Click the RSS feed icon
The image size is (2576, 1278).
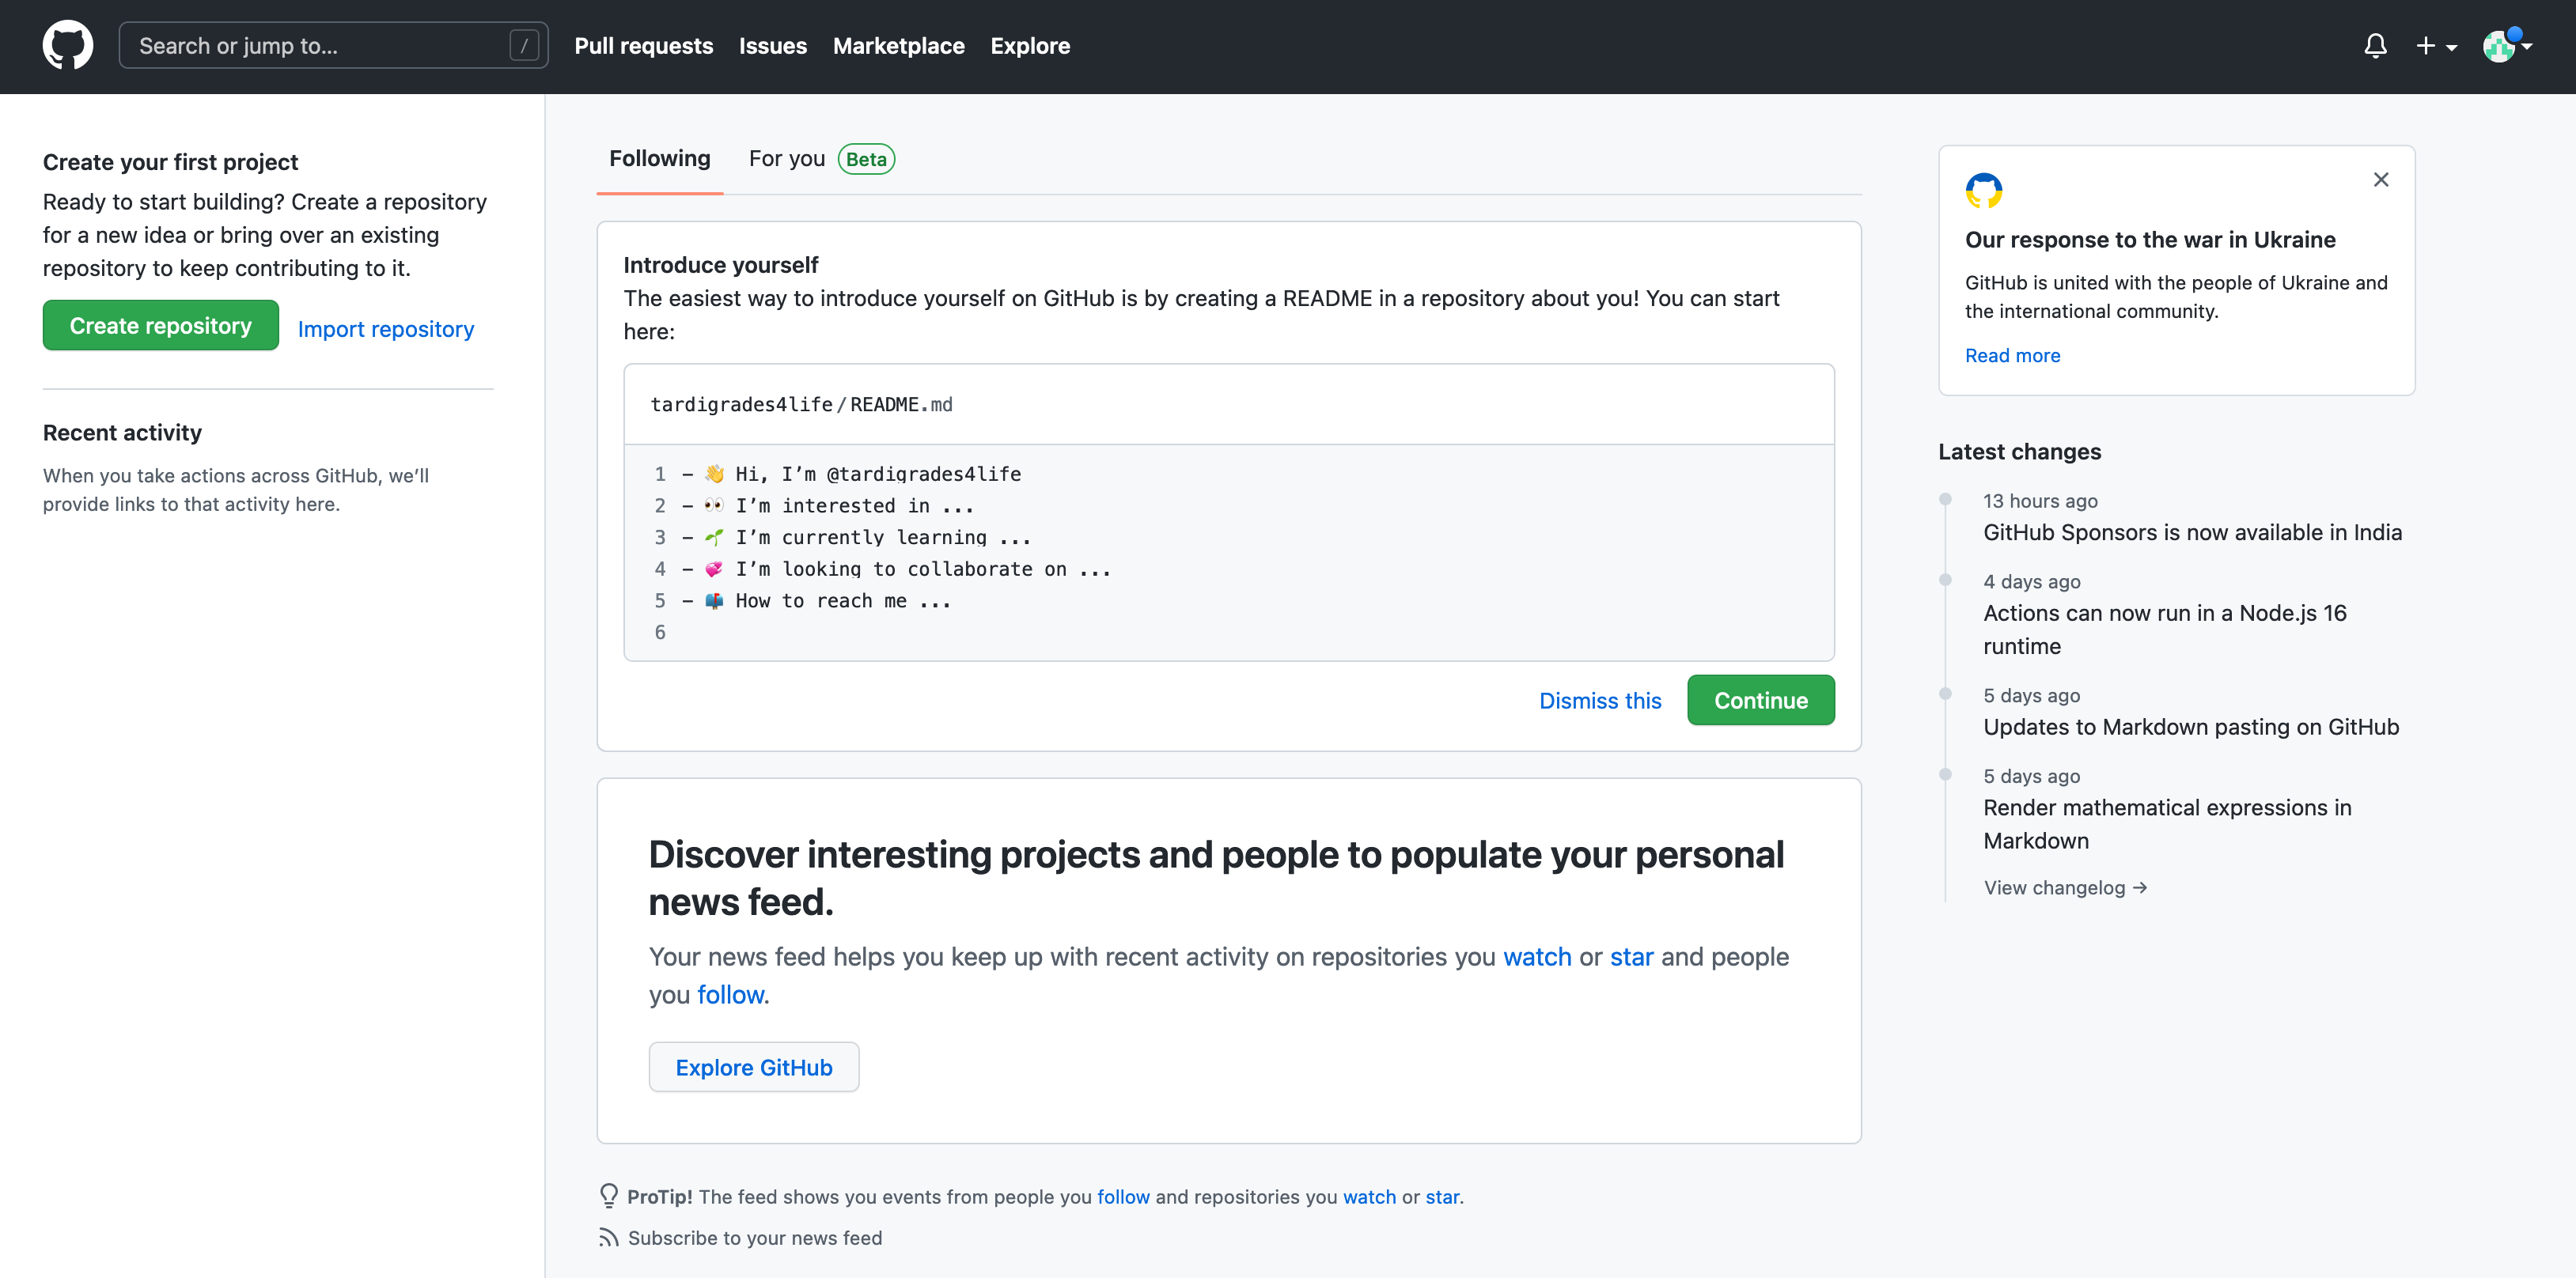pyautogui.click(x=608, y=1238)
